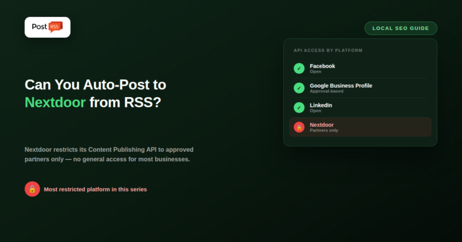The image size is (462, 242).
Task: Click the API Access by Platform heading
Action: 328,50
